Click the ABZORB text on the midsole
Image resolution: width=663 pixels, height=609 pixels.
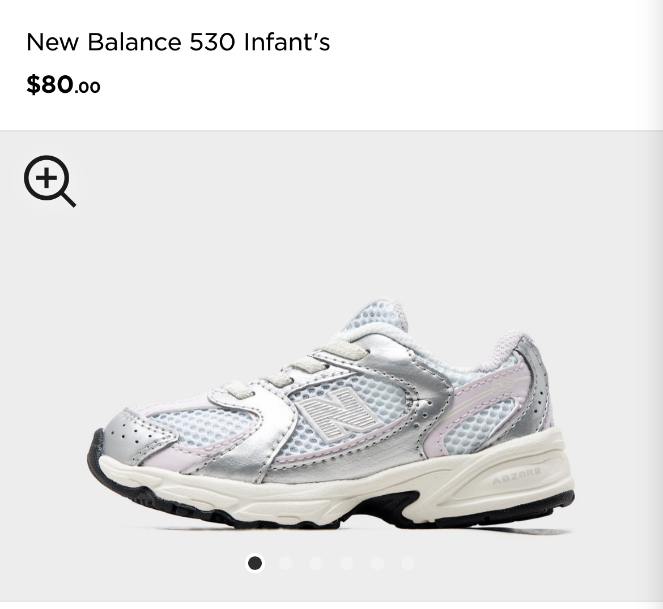tap(517, 478)
